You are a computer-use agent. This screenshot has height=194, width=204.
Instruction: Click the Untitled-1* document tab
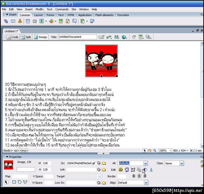(x=12, y=31)
